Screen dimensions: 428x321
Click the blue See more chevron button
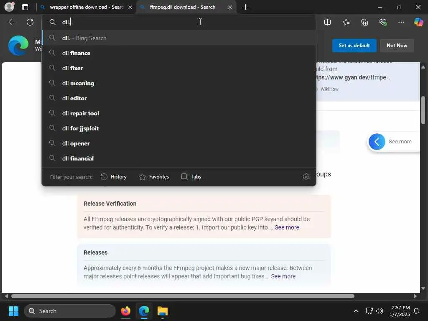[x=377, y=142]
